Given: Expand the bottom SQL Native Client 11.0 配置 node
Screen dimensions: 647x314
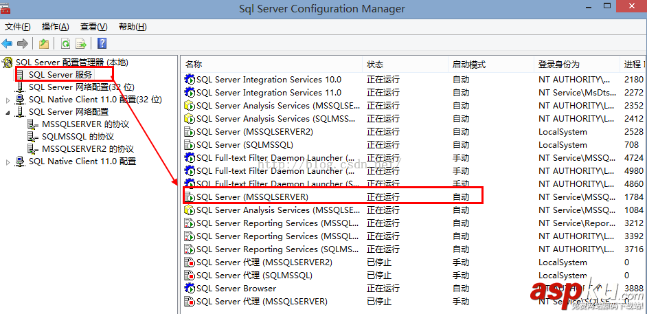Looking at the screenshot, I should click(8, 162).
